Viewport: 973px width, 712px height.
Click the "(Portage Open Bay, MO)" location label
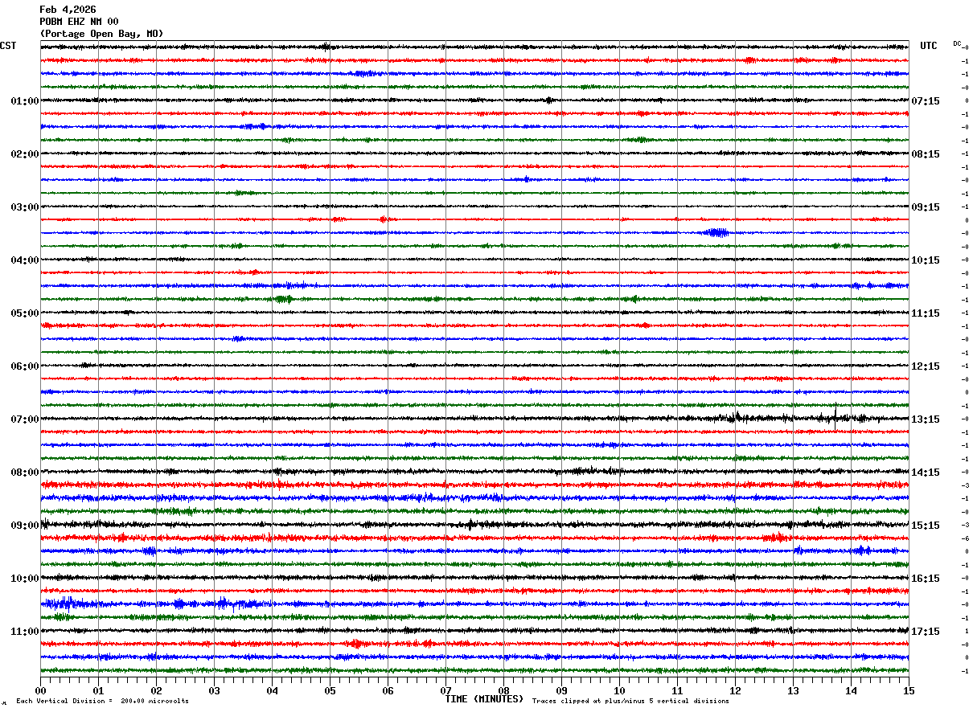tap(101, 34)
